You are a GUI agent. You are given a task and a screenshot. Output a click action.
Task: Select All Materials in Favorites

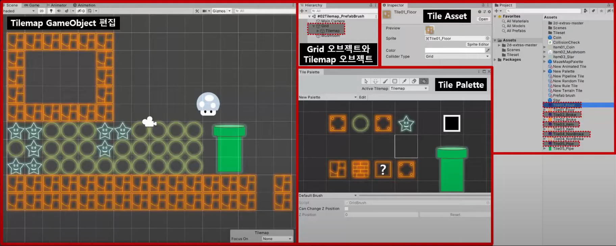pos(517,21)
